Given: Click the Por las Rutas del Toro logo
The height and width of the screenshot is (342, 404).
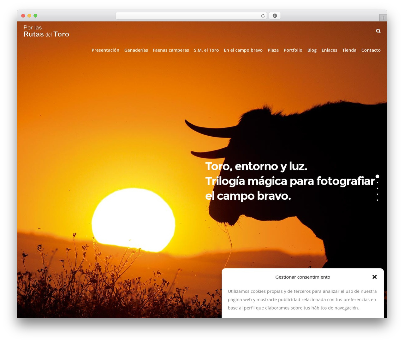Looking at the screenshot, I should click(x=46, y=31).
